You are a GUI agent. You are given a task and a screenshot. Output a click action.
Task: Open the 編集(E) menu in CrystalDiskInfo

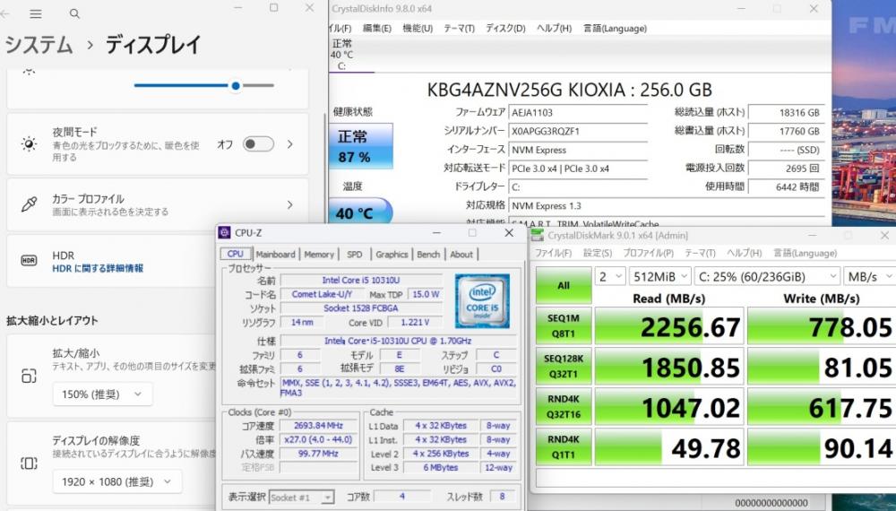377,28
